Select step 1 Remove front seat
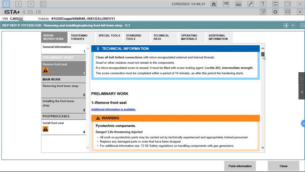 [64, 68]
